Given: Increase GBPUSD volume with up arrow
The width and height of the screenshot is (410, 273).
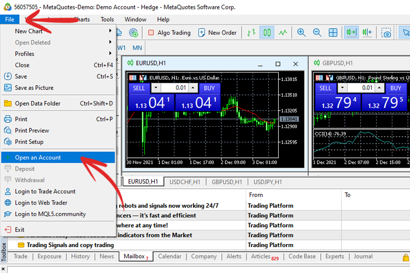Looking at the screenshot, I should 379,88.
